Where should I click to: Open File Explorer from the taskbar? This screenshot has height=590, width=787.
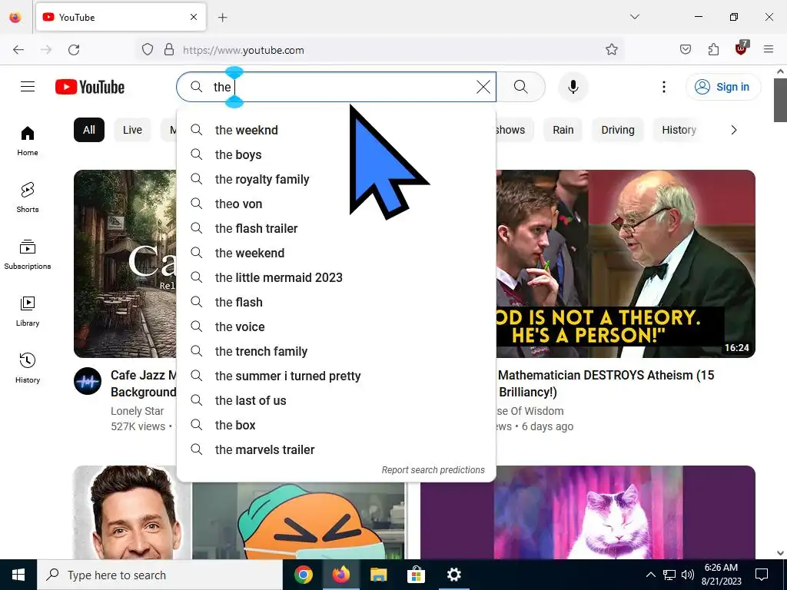[x=378, y=575]
